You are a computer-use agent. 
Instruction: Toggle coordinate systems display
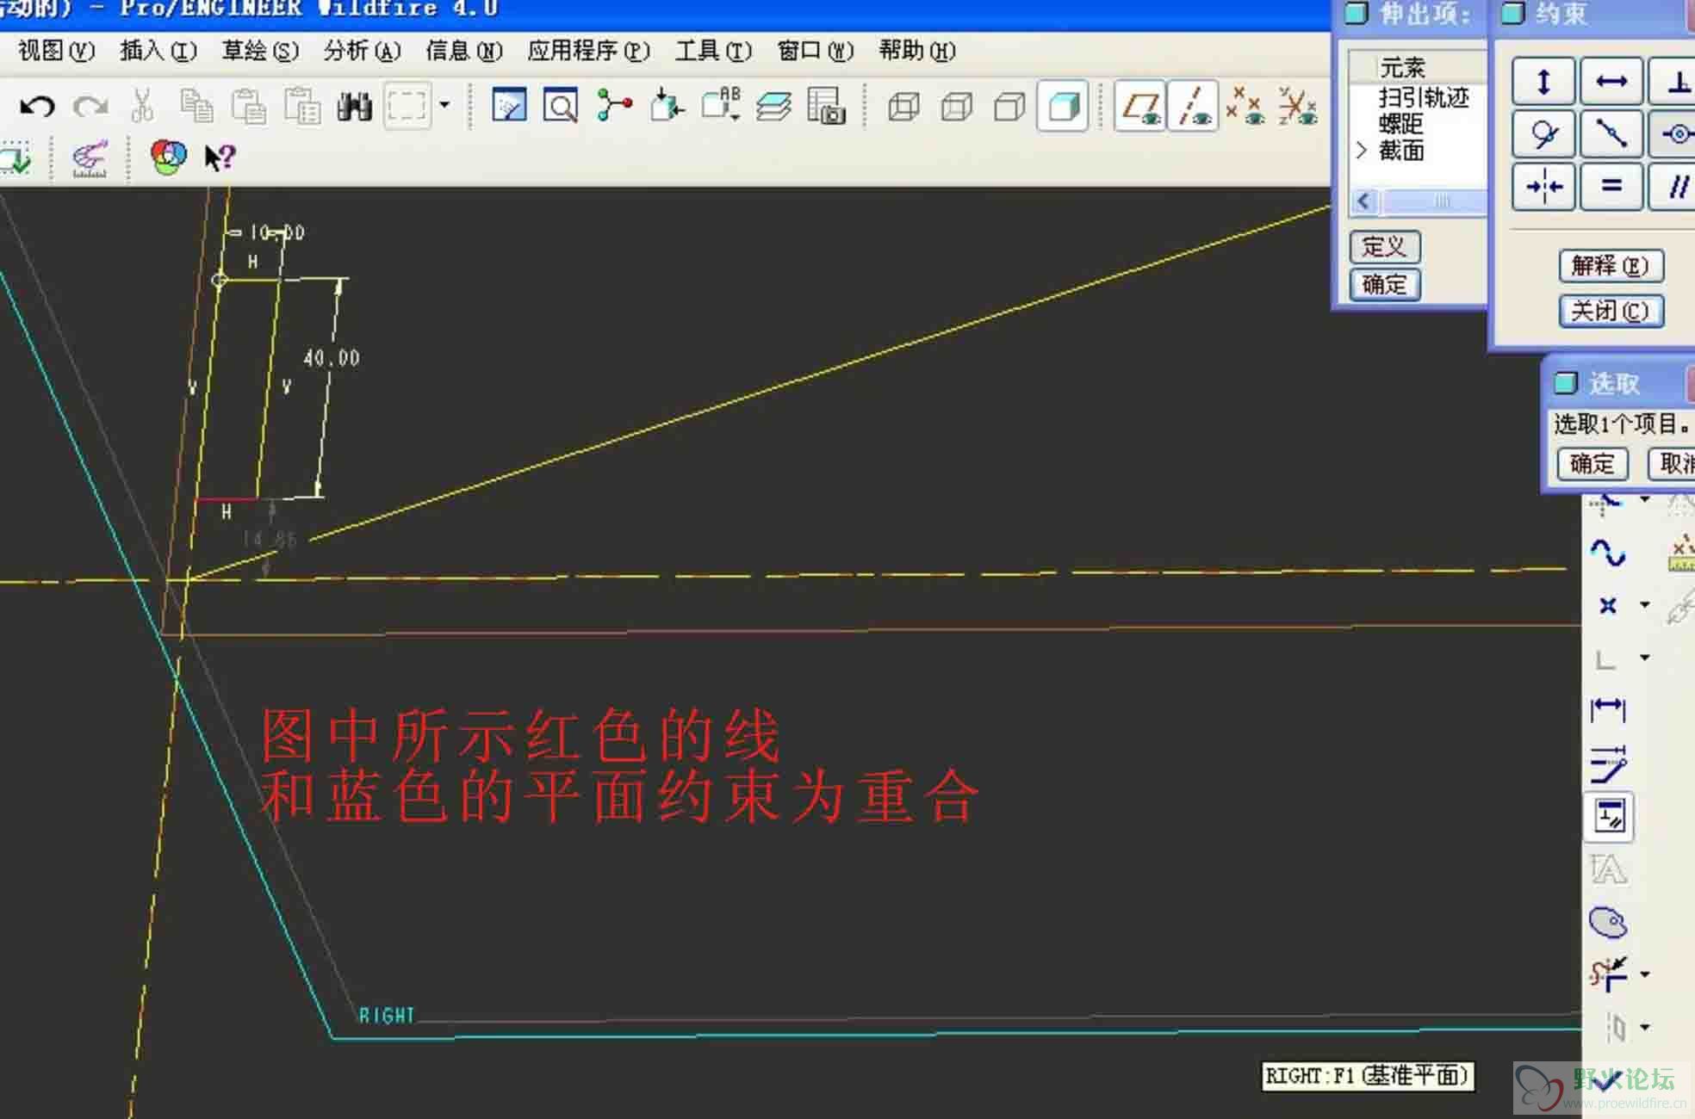1297,106
